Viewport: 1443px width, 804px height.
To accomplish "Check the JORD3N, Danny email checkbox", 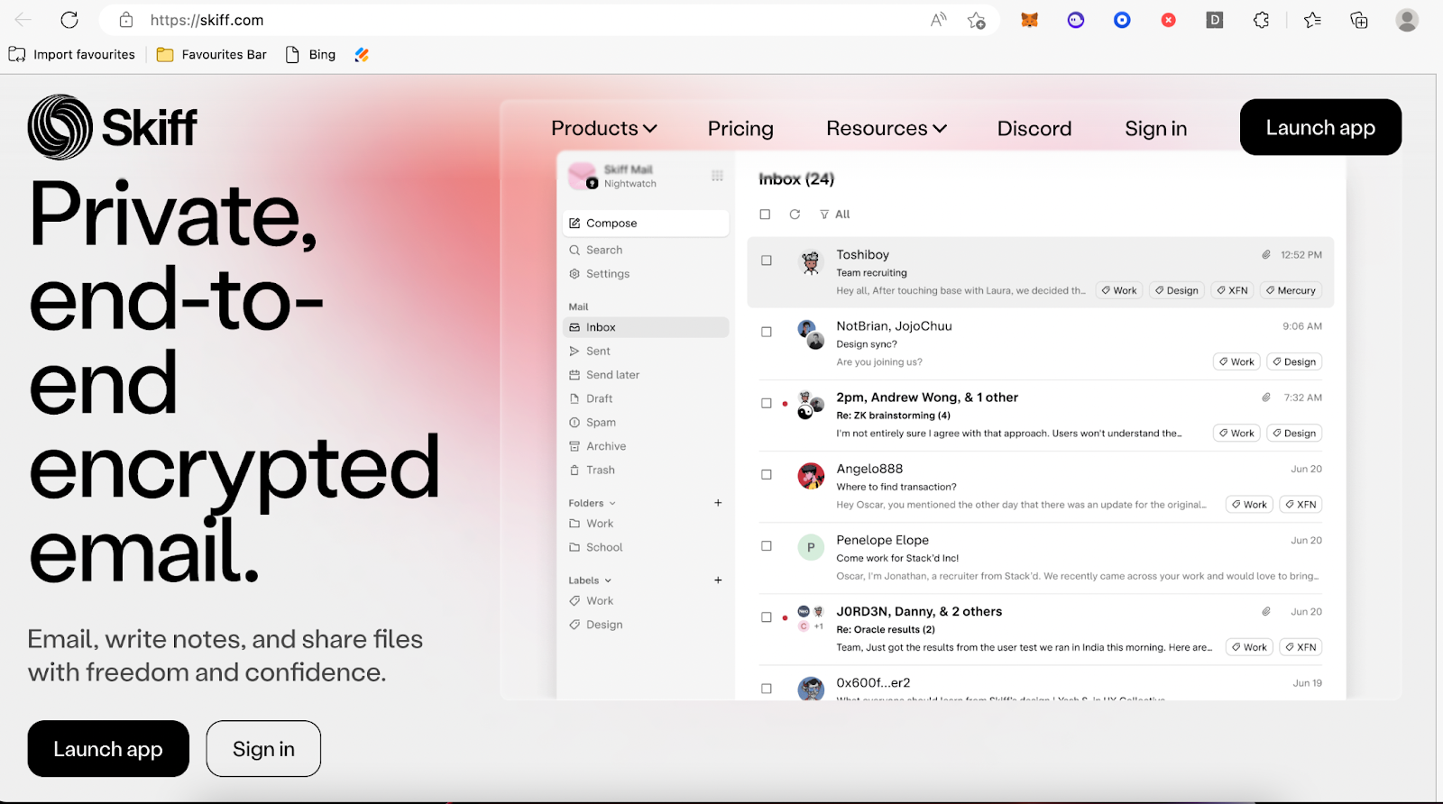I will (x=767, y=617).
